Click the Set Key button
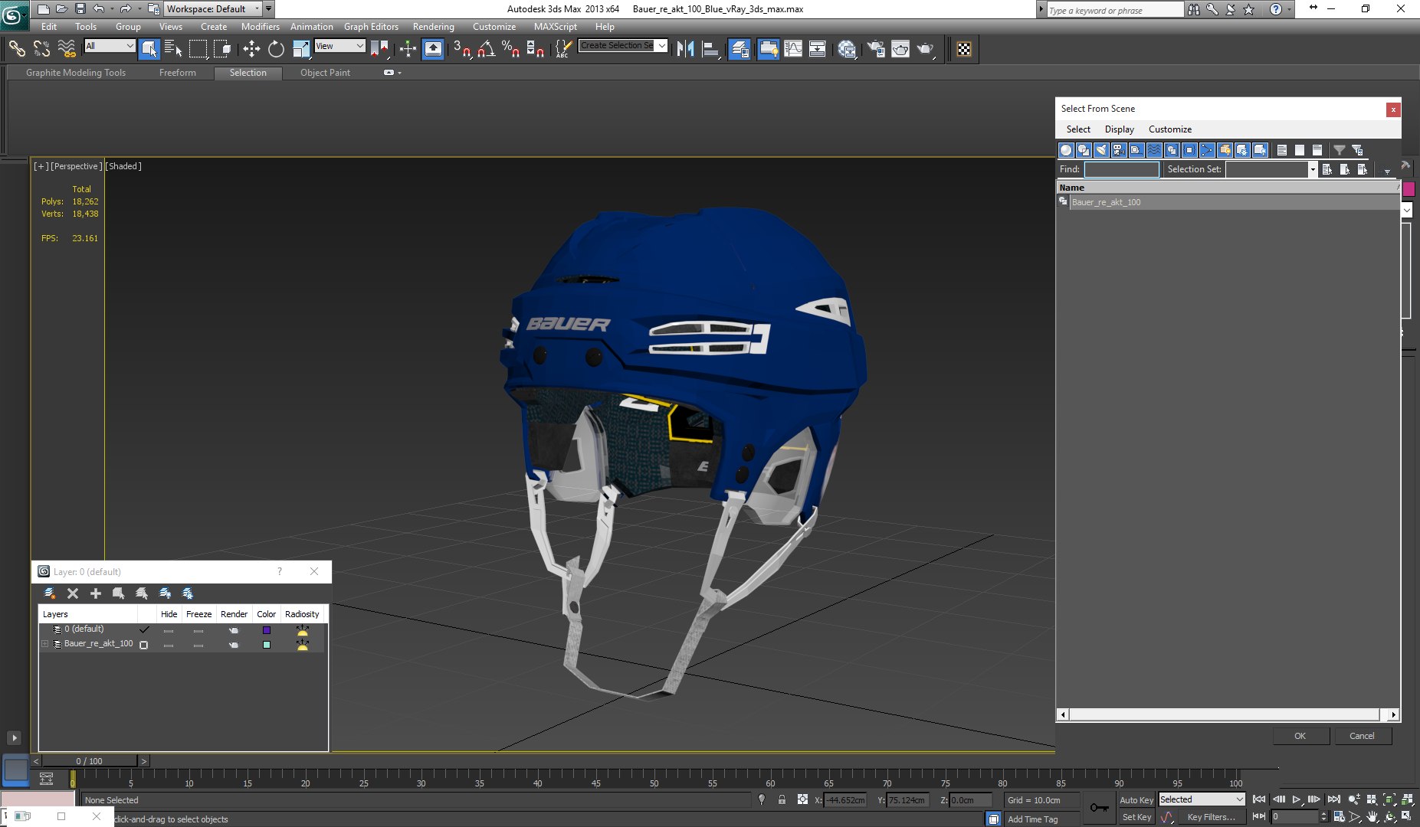The height and width of the screenshot is (827, 1420). point(1136,817)
